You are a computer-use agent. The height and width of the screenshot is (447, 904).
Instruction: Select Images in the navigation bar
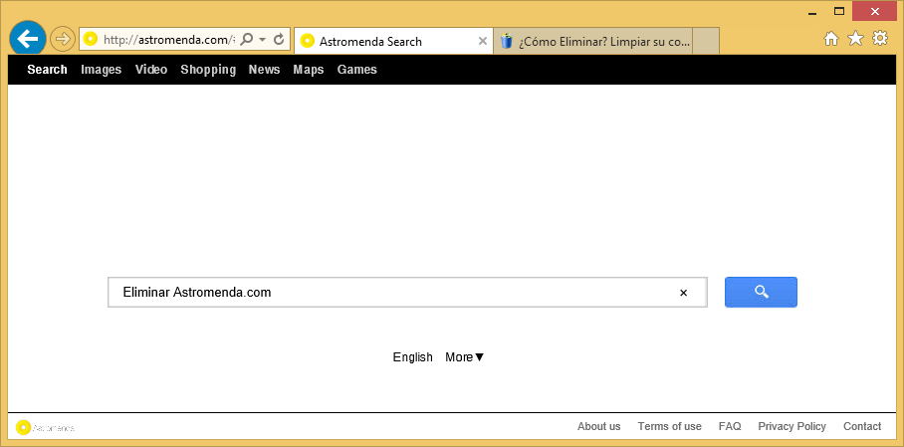(101, 70)
